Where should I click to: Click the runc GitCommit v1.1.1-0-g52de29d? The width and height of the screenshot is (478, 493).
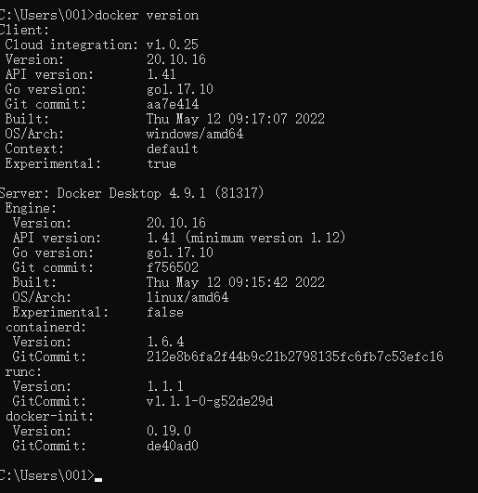pyautogui.click(x=210, y=401)
